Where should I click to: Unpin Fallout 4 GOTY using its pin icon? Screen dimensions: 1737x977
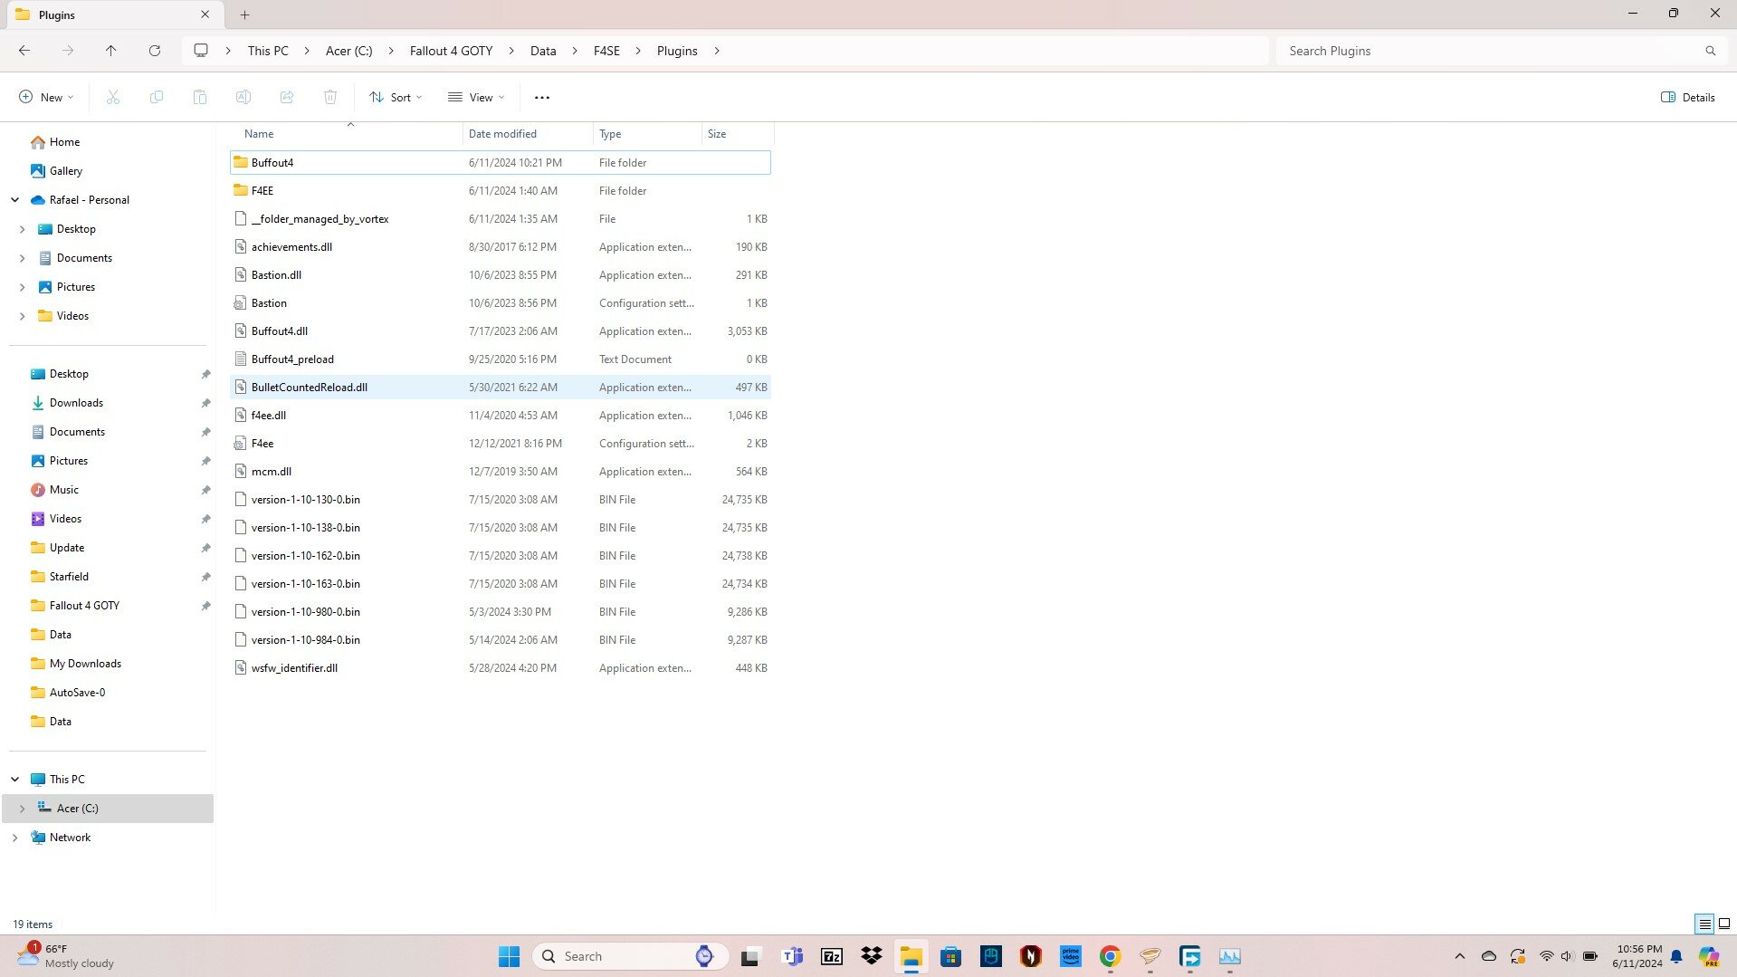click(x=205, y=606)
